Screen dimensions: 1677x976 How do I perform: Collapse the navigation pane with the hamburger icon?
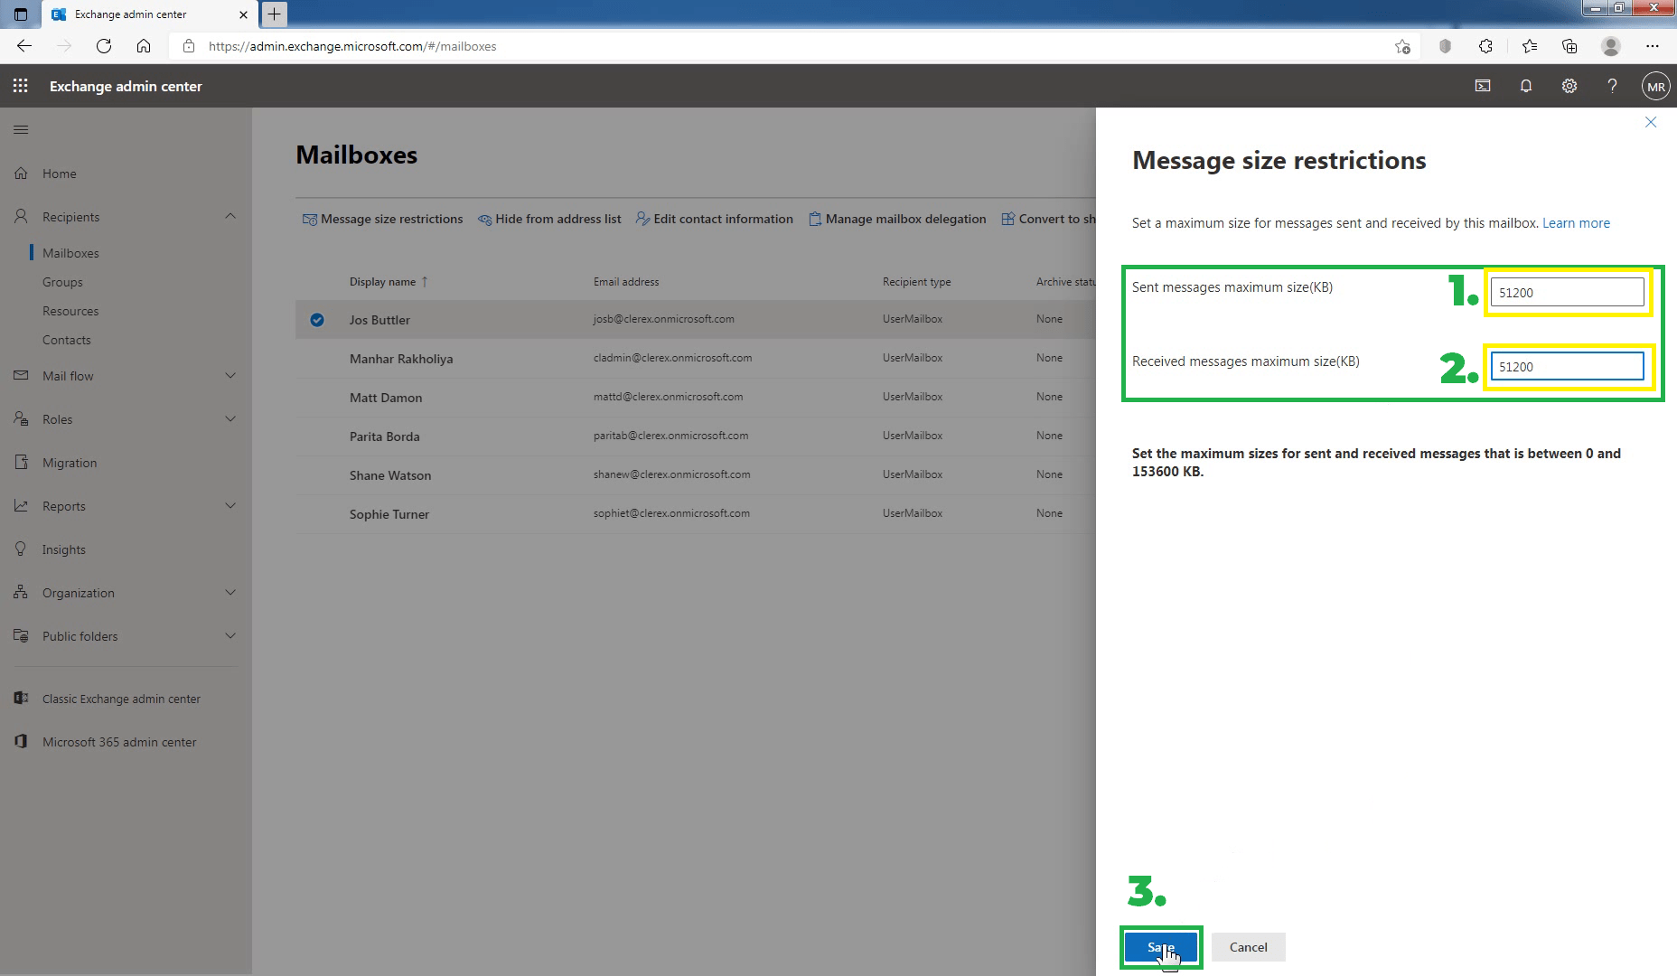[20, 129]
